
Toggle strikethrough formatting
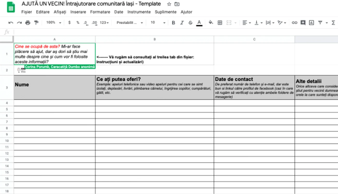coord(190,23)
